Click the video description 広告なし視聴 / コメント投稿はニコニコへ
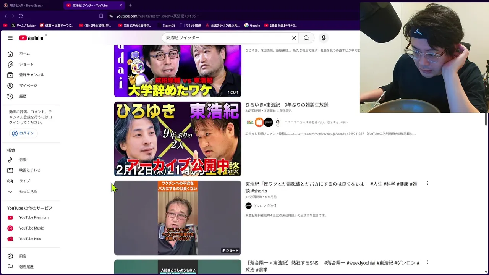This screenshot has height=275, width=489. point(330,134)
